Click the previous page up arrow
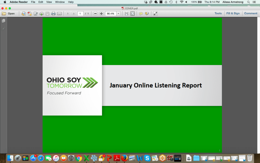This screenshot has height=163, width=260. (68, 14)
